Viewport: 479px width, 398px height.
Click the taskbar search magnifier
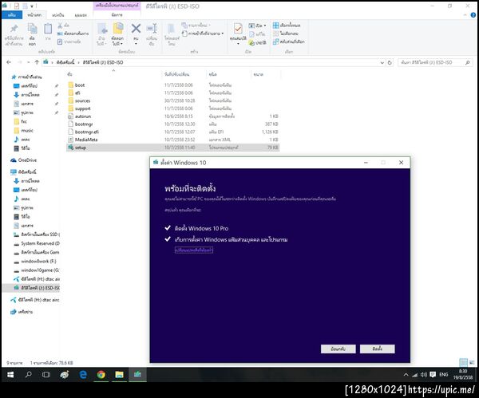29,375
